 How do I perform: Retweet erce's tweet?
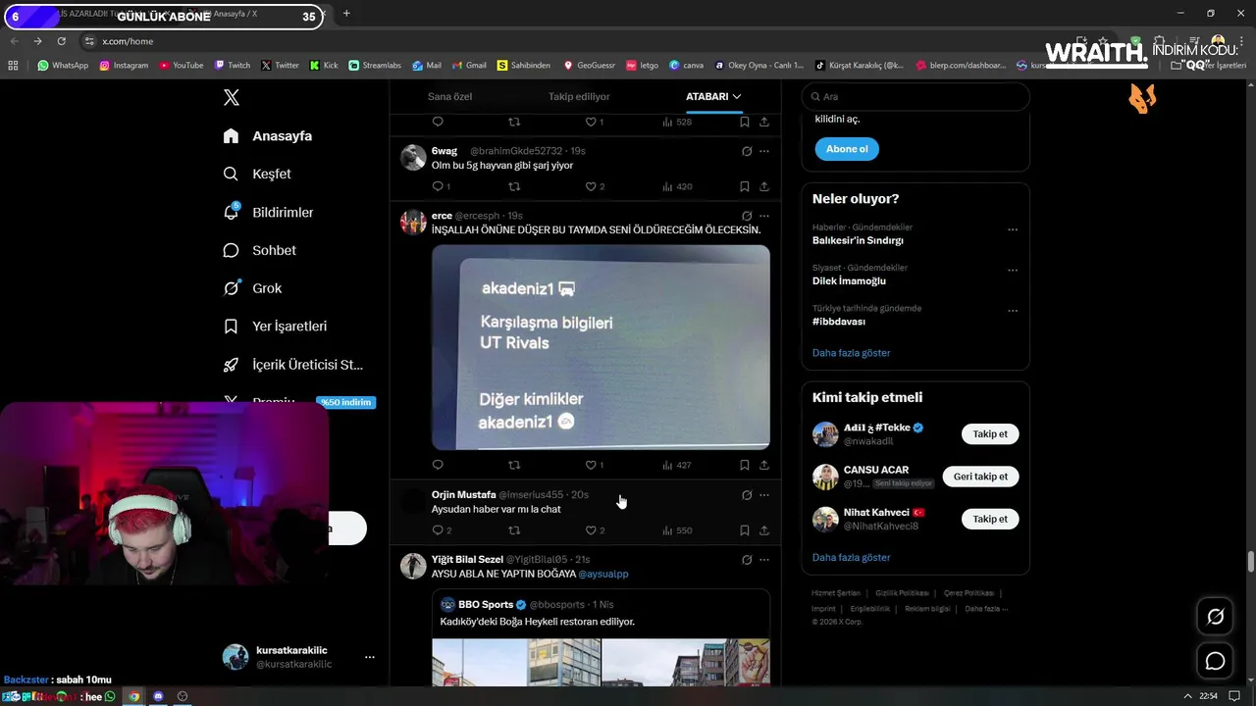point(514,465)
